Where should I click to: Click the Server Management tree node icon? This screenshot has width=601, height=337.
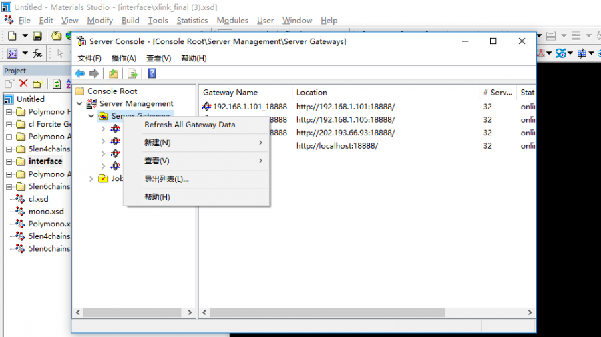91,103
